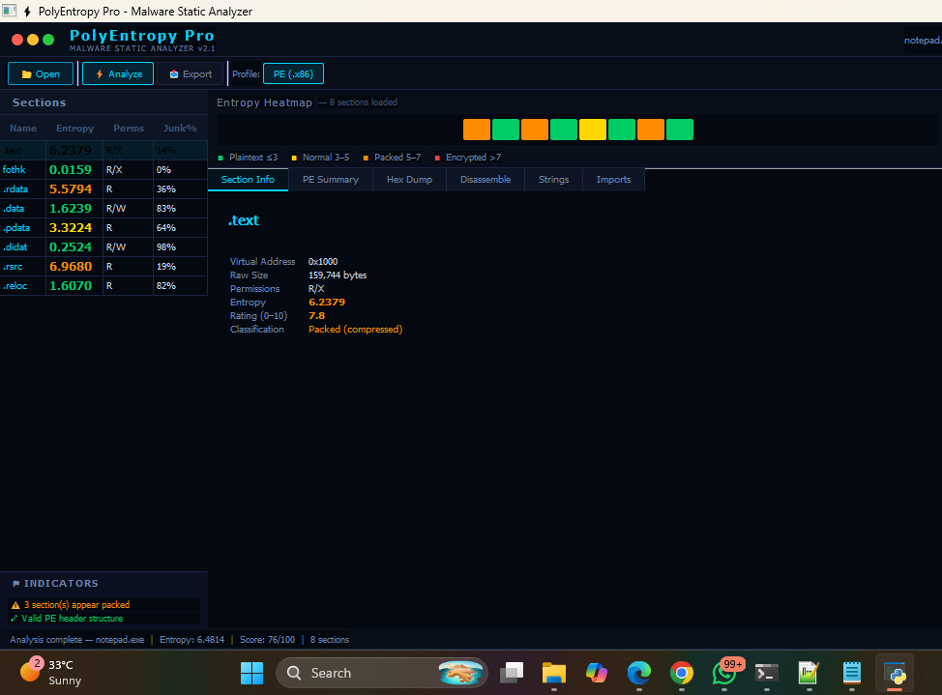Image resolution: width=942 pixels, height=695 pixels.
Task: Click the flag icon in the INDICATORS header
Action: 16,584
